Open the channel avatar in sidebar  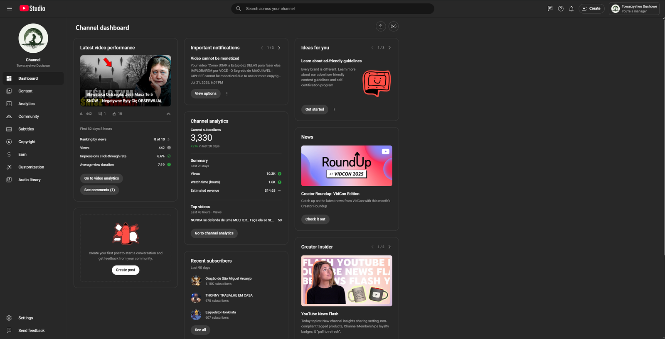pyautogui.click(x=33, y=38)
